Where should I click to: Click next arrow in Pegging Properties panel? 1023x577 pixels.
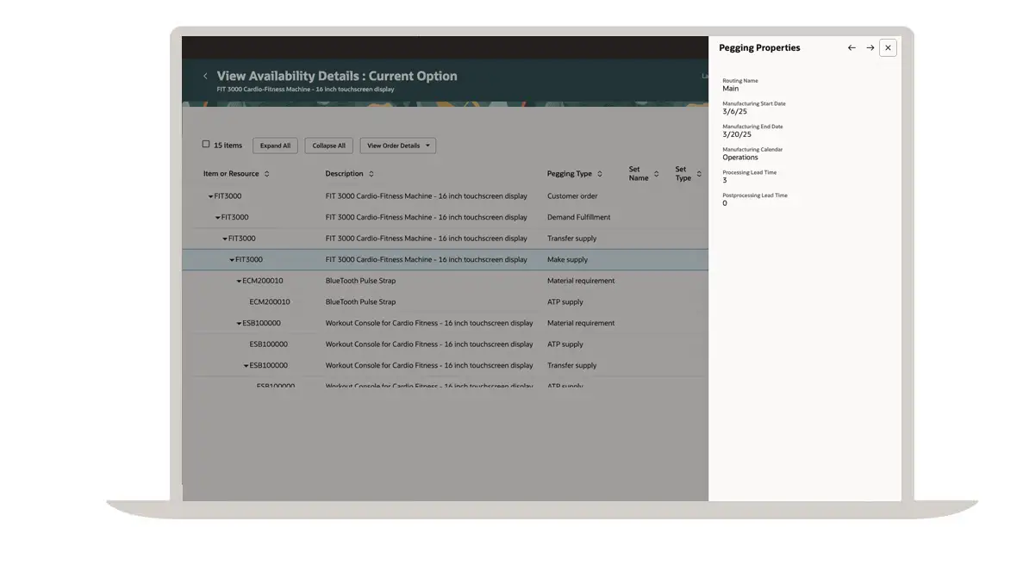tap(870, 48)
